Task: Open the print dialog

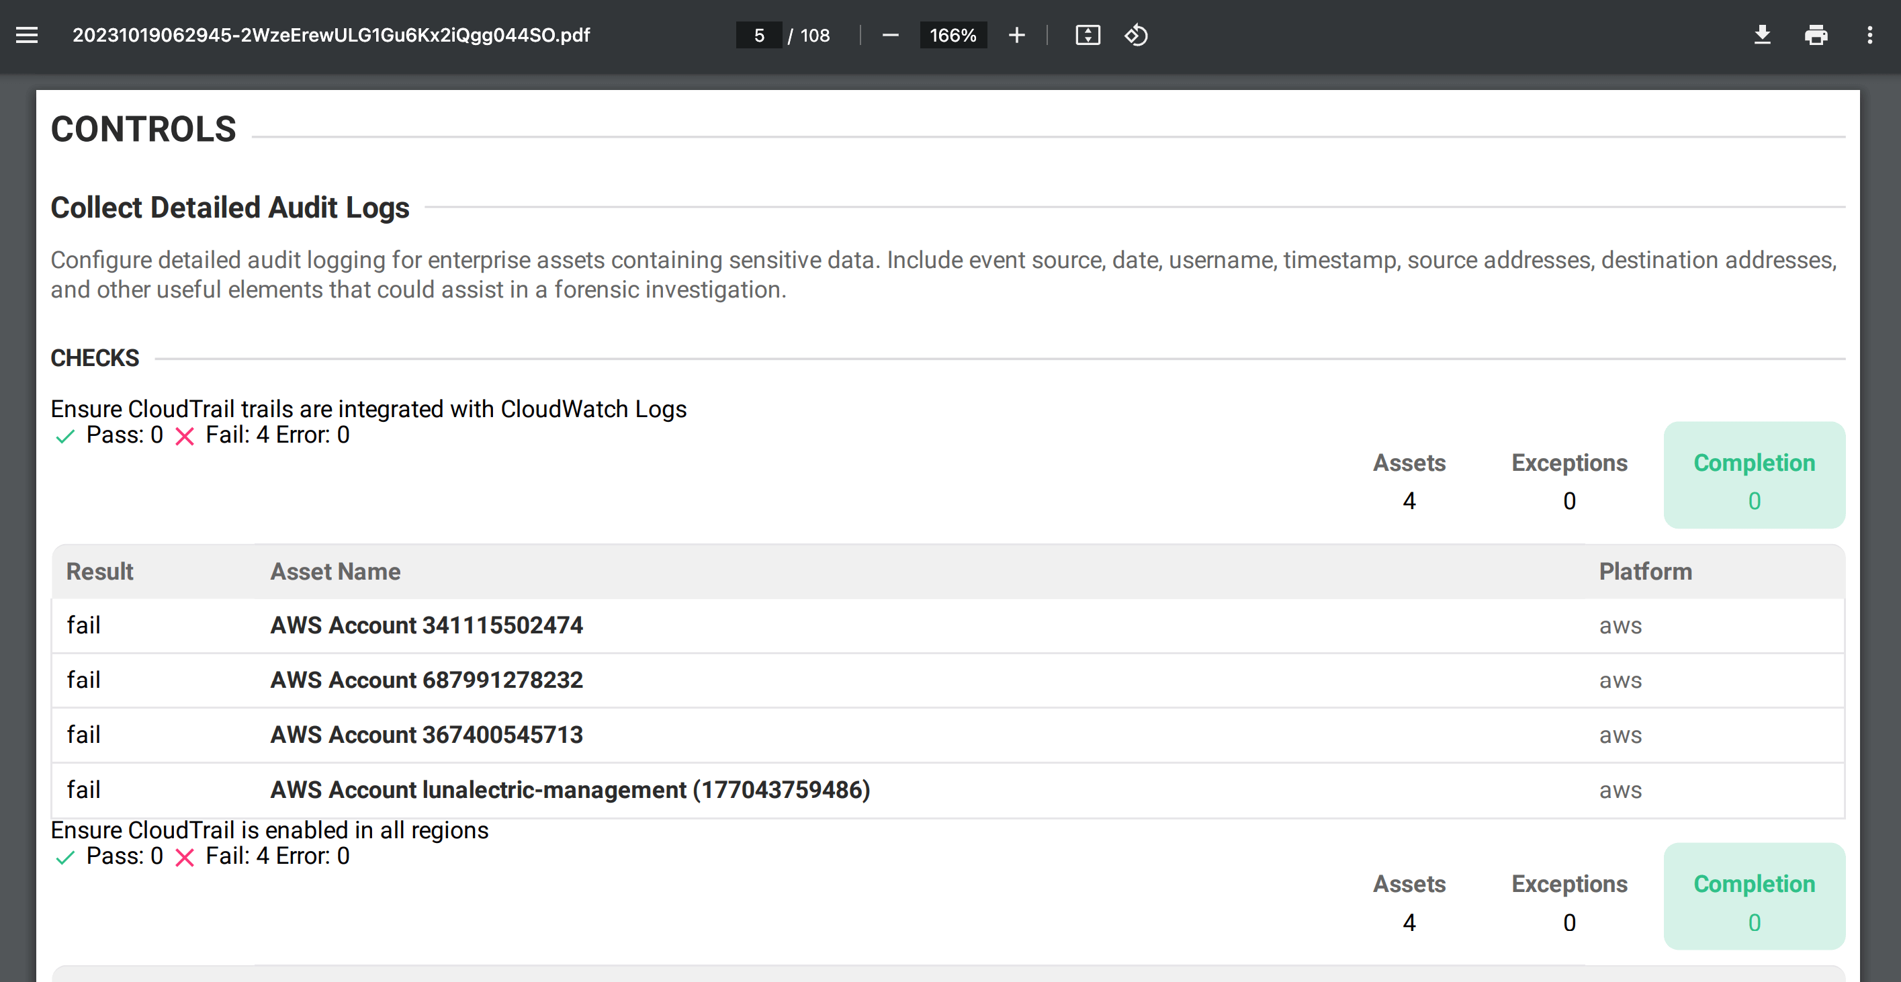Action: 1816,35
